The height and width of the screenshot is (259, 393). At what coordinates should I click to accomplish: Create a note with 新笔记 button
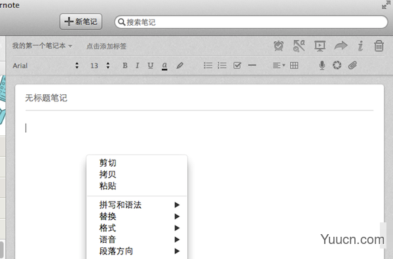(x=81, y=22)
